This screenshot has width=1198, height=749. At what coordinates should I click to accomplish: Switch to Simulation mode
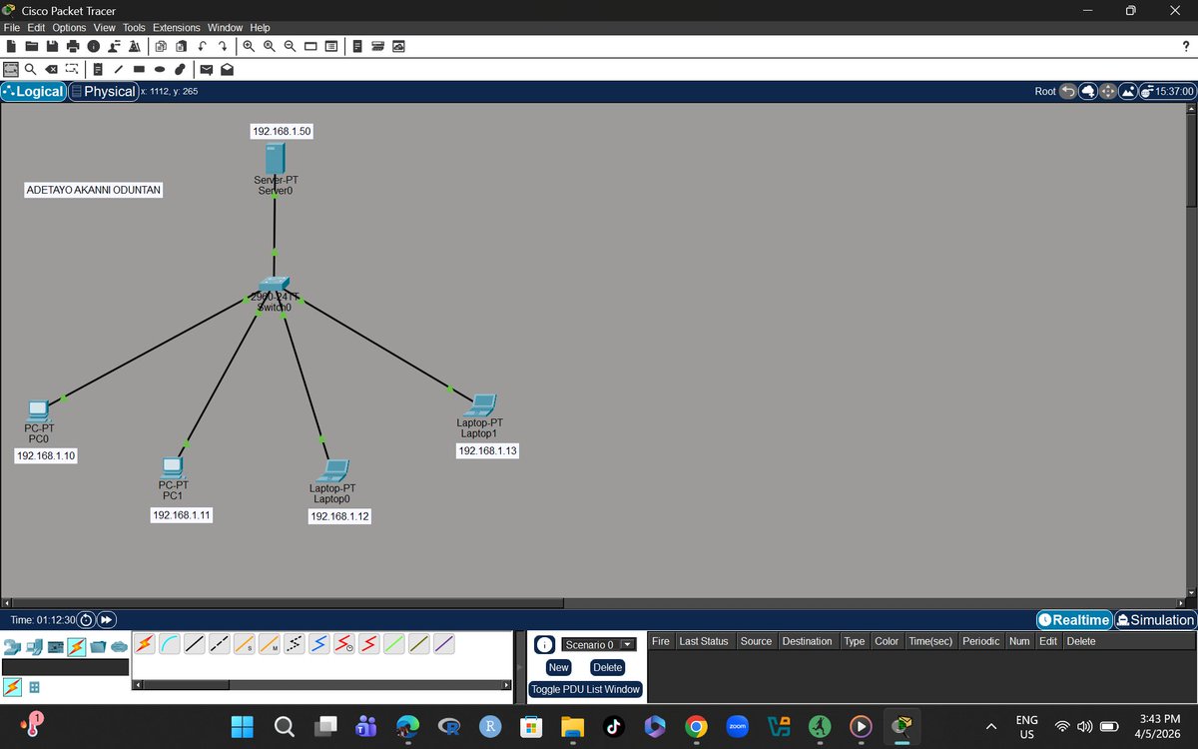click(x=1155, y=620)
